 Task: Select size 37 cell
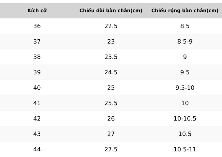(37, 41)
